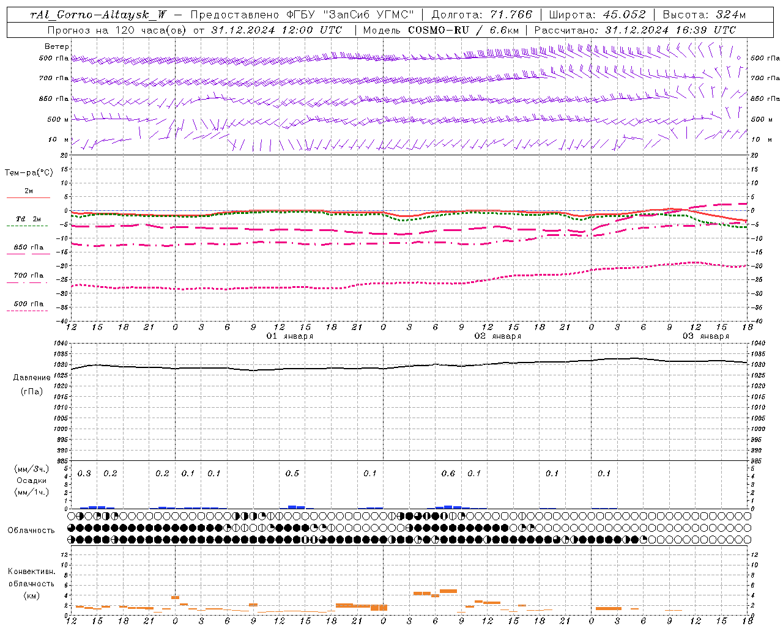Click the 03 января date marker
783x626 pixels.
[x=706, y=336]
